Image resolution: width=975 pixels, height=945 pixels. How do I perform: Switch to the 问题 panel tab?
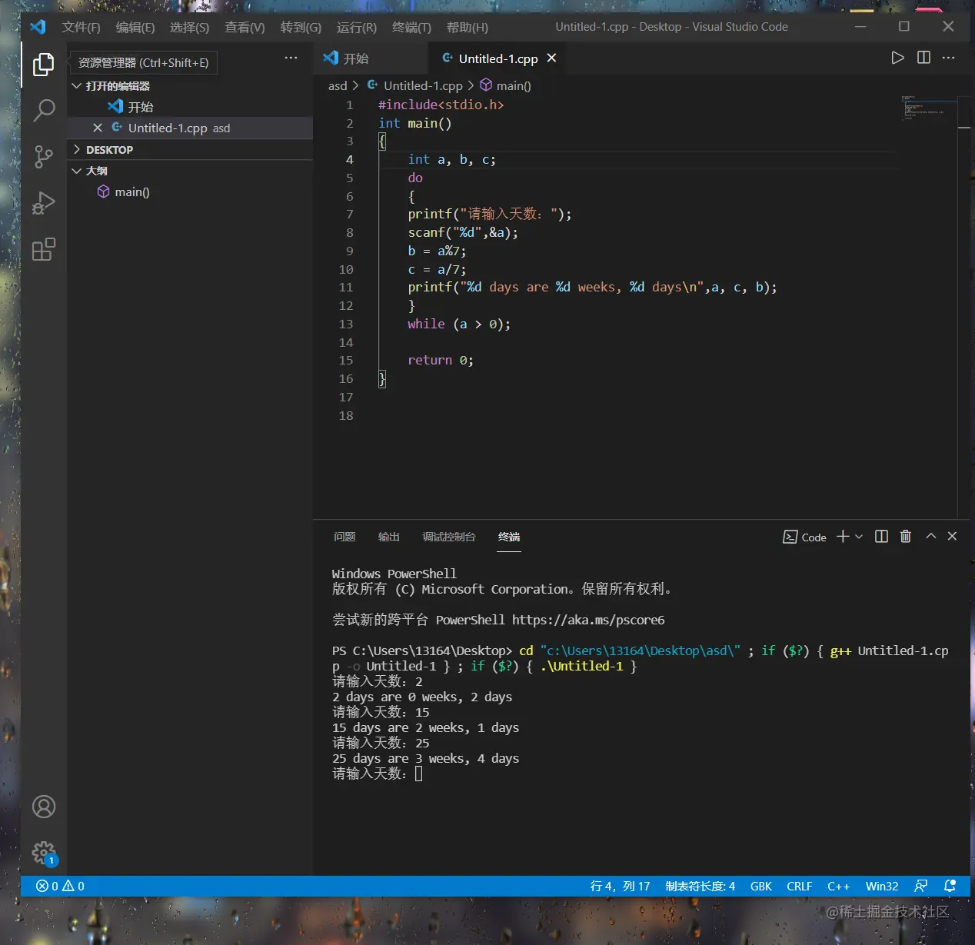(x=344, y=537)
